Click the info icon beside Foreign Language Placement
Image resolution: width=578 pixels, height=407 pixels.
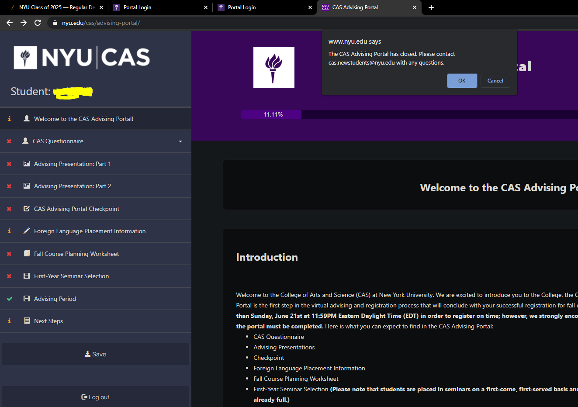(9, 231)
